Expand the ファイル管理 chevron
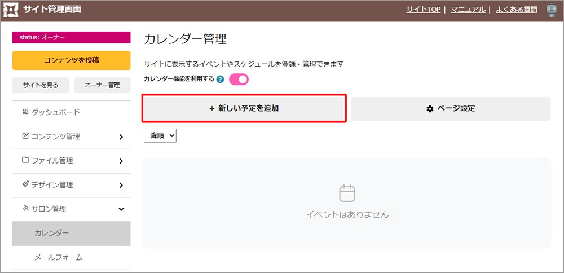This screenshot has height=273, width=564. 121,161
